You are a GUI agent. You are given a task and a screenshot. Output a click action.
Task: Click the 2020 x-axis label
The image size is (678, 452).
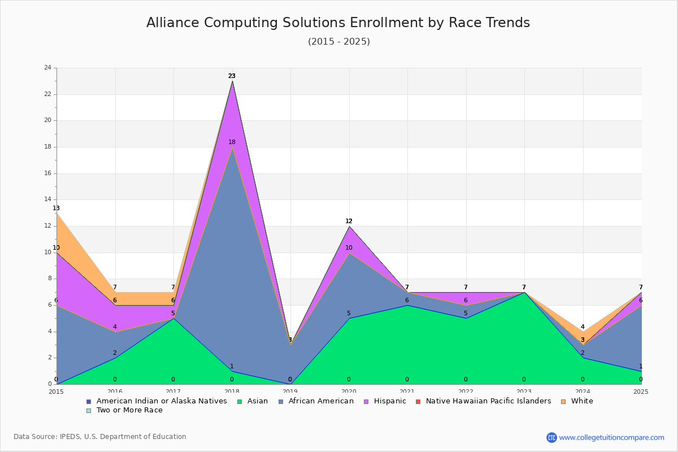coord(349,392)
